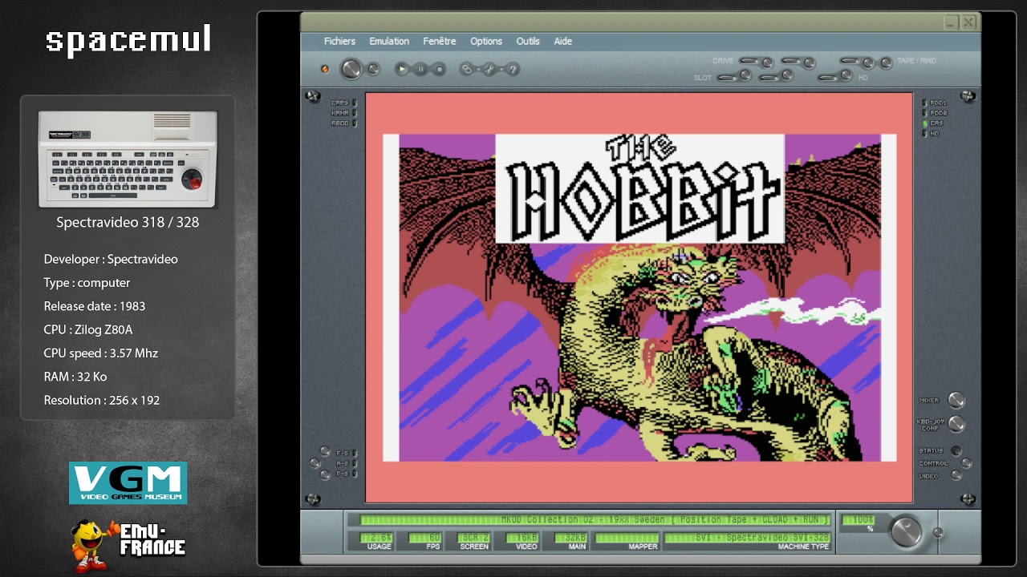1027x577 pixels.
Task: Click the top-left panel screw
Action: coord(312,97)
